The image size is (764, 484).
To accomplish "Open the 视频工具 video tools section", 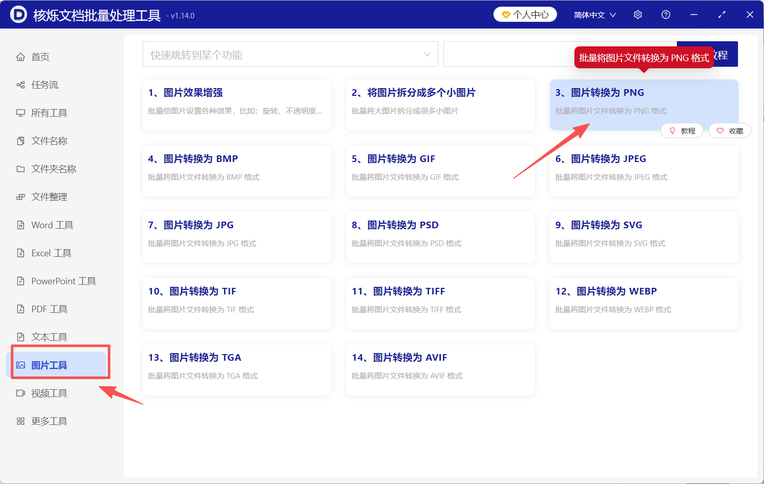I will pyautogui.click(x=48, y=393).
